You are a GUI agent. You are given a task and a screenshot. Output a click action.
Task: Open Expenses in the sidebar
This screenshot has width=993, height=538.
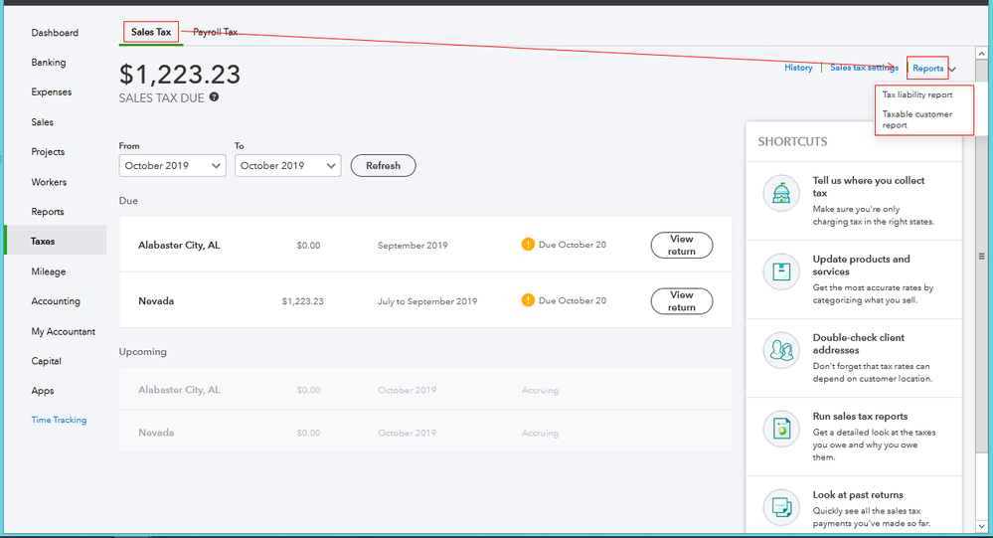pos(52,91)
